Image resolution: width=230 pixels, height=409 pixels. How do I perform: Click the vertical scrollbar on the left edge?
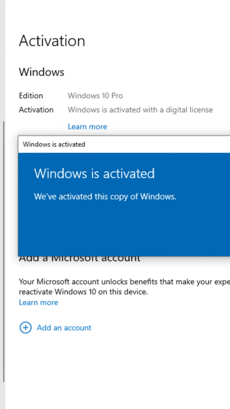click(x=3, y=252)
